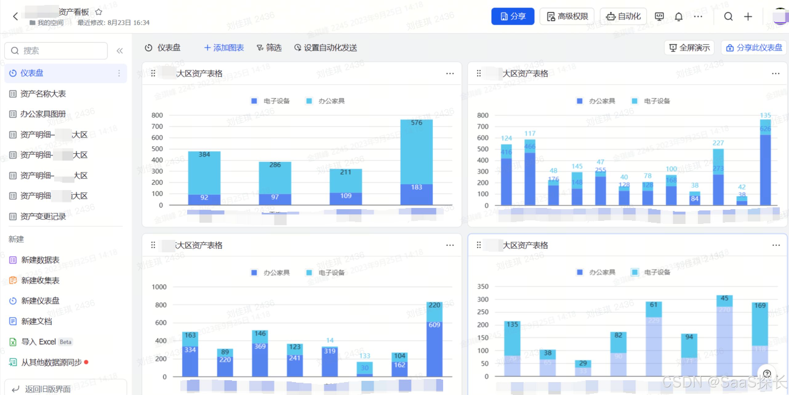The image size is (789, 395).
Task: Click 办公家具 color swatch in bottom-right legend
Action: (580, 272)
